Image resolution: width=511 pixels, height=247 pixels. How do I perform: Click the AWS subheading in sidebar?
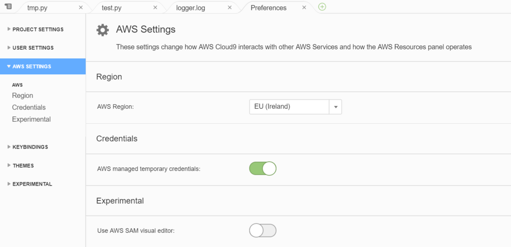pos(17,85)
